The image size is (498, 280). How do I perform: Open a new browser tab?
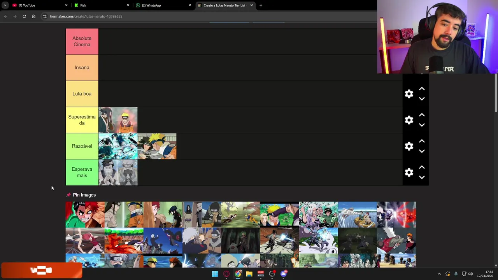pyautogui.click(x=261, y=5)
